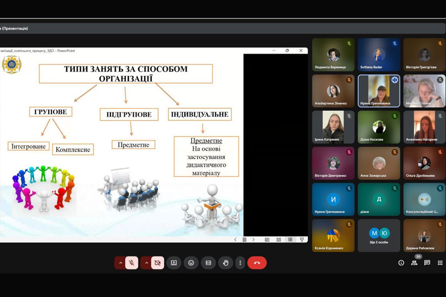The image size is (446, 297).
Task: Click muted mic indicator on діана tile
Action: (394, 188)
